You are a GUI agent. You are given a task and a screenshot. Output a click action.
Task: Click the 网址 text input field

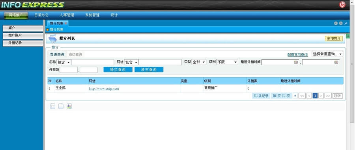(x=160, y=62)
